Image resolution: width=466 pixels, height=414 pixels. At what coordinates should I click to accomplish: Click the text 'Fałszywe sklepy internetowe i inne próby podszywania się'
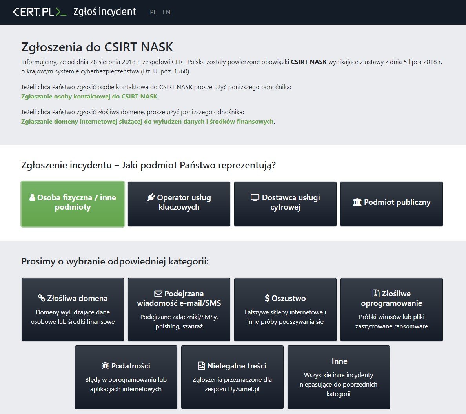tap(285, 317)
